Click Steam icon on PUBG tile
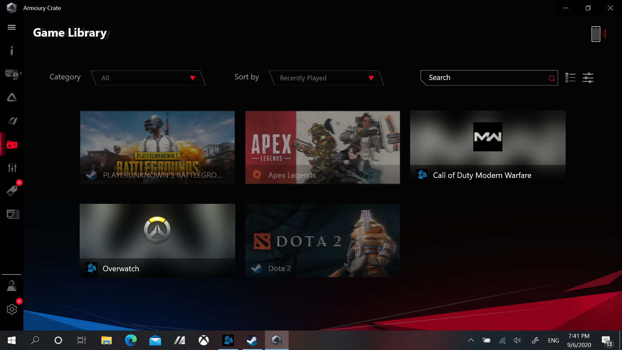The width and height of the screenshot is (622, 350). [x=92, y=175]
